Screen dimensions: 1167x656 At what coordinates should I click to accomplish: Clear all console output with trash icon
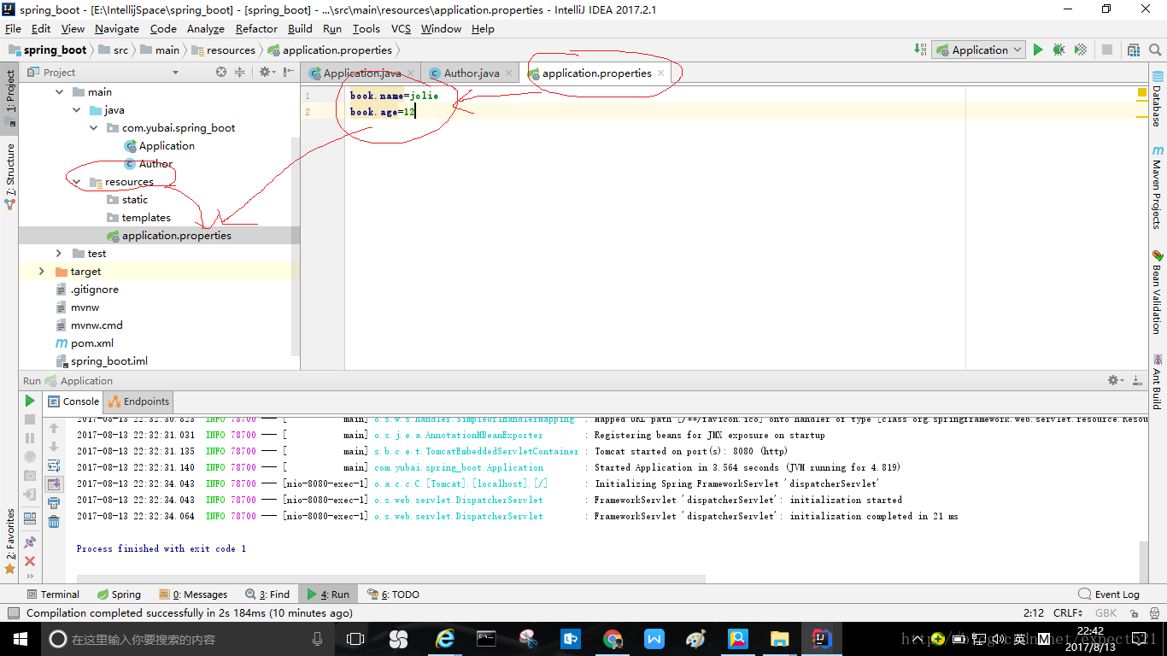pyautogui.click(x=54, y=521)
